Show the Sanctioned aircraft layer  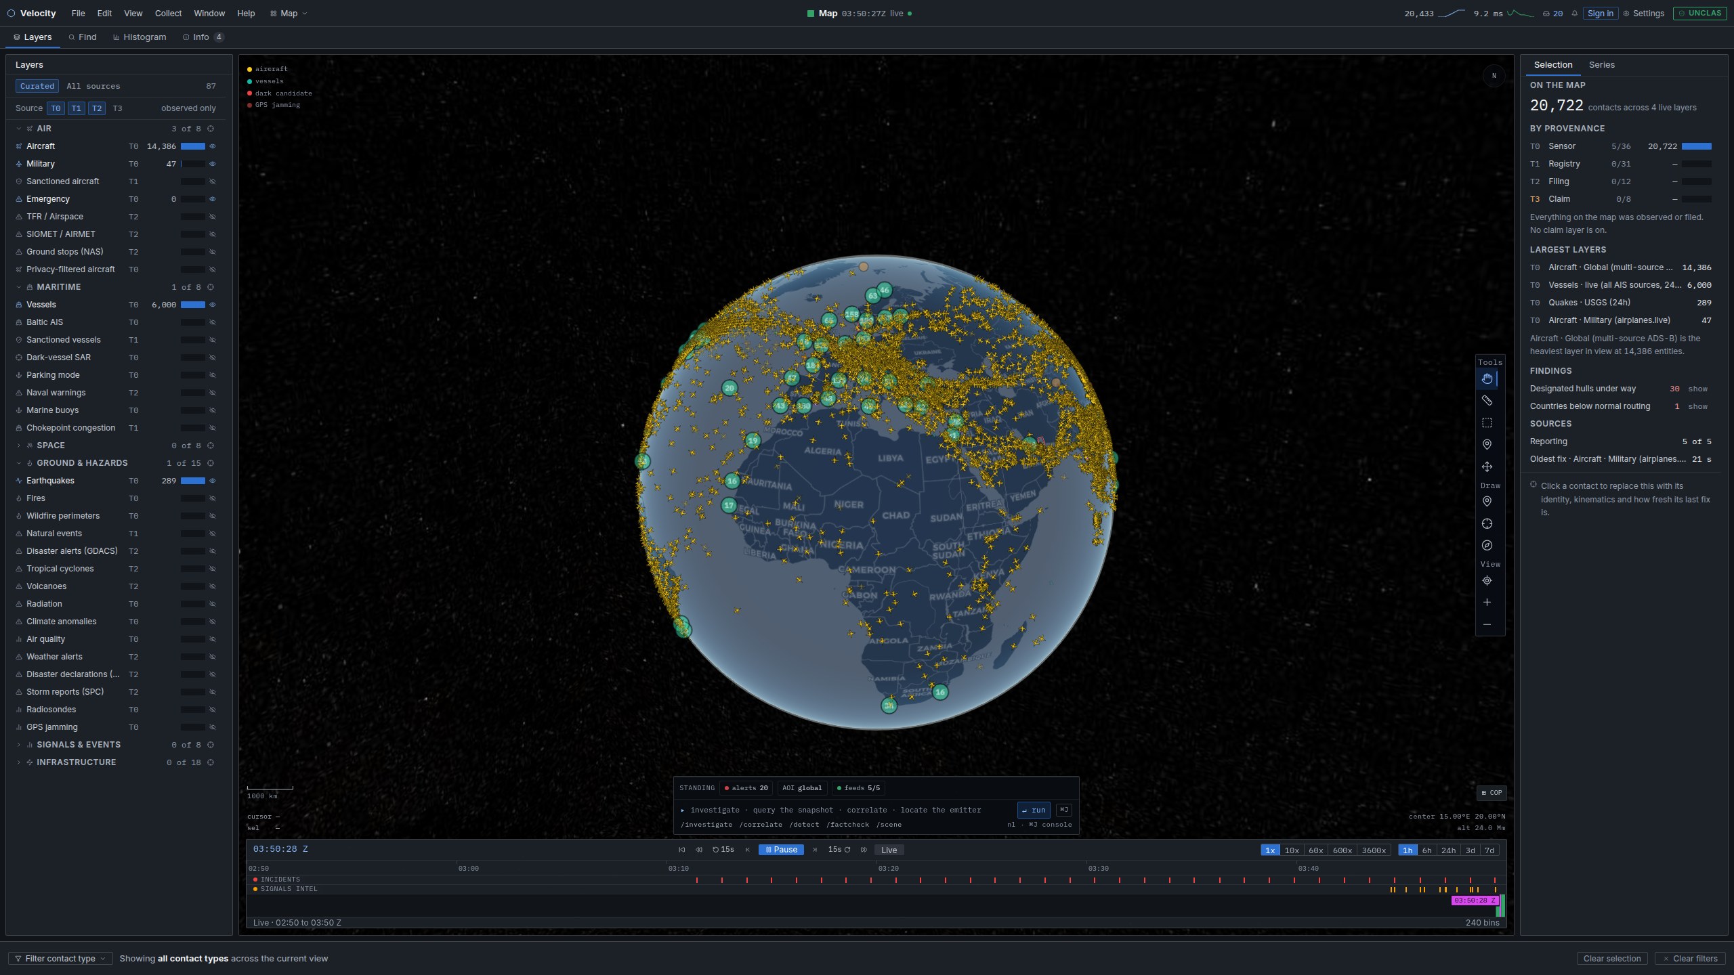pos(212,181)
